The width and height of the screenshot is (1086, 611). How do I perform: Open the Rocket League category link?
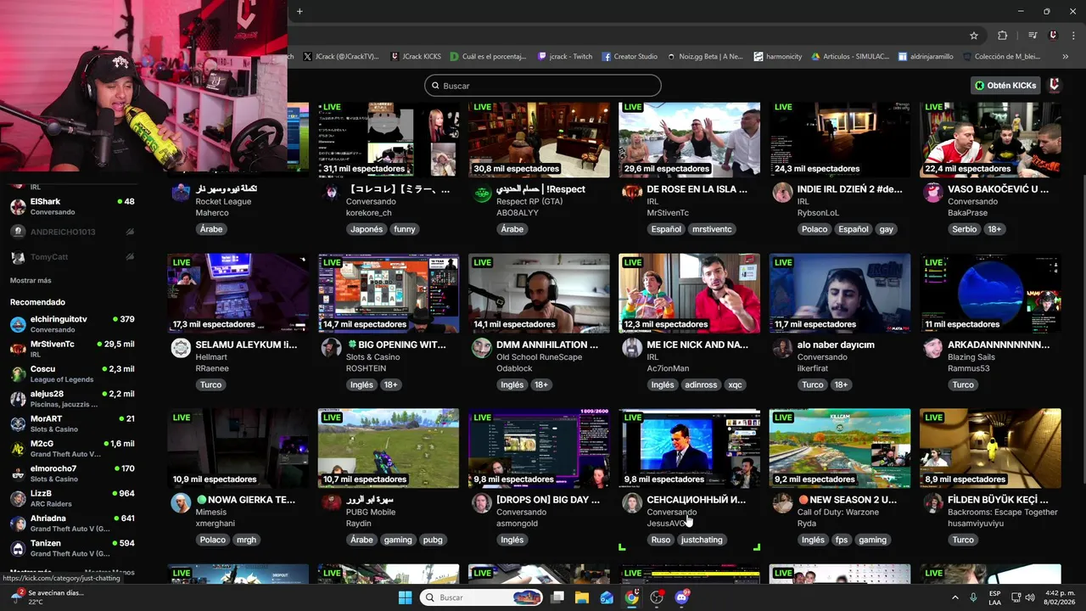pos(223,202)
